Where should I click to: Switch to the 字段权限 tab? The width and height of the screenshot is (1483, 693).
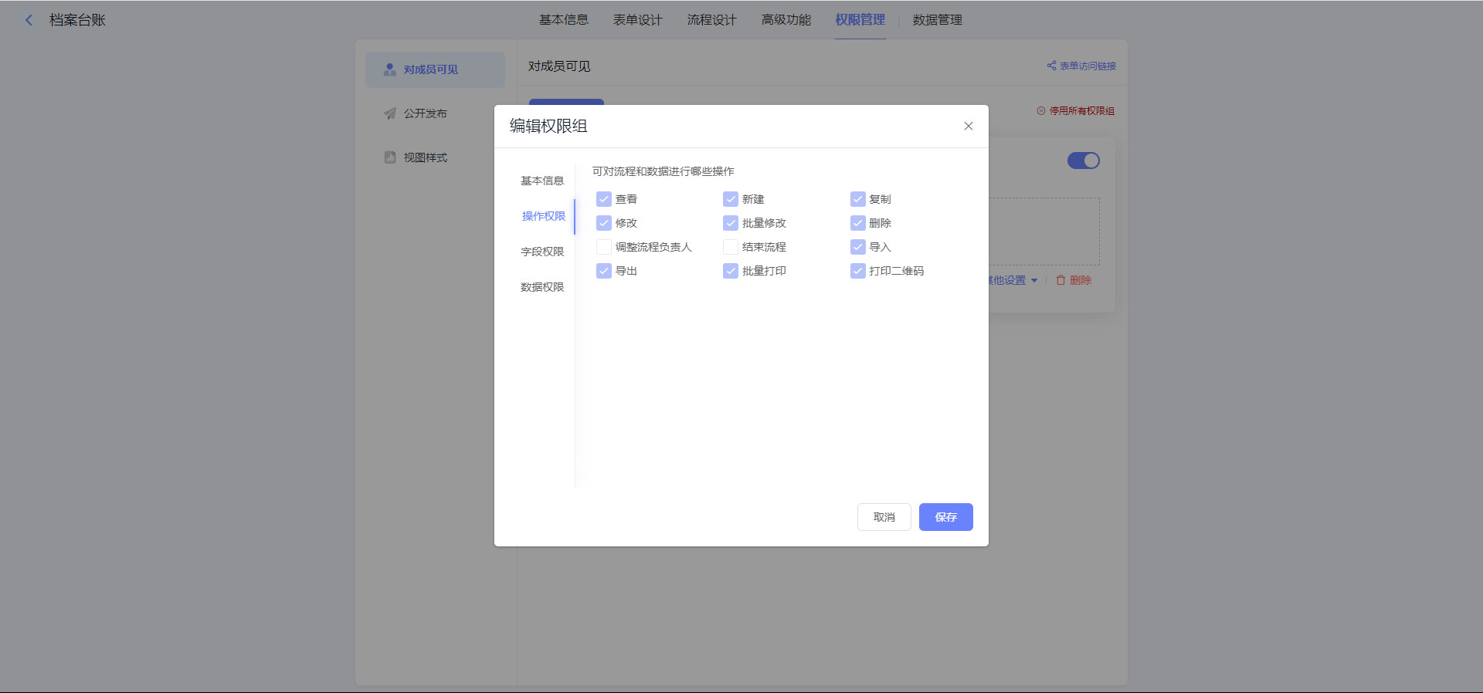pos(542,252)
